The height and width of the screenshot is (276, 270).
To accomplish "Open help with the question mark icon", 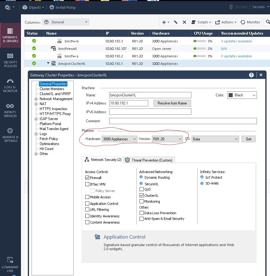I will click(x=251, y=75).
